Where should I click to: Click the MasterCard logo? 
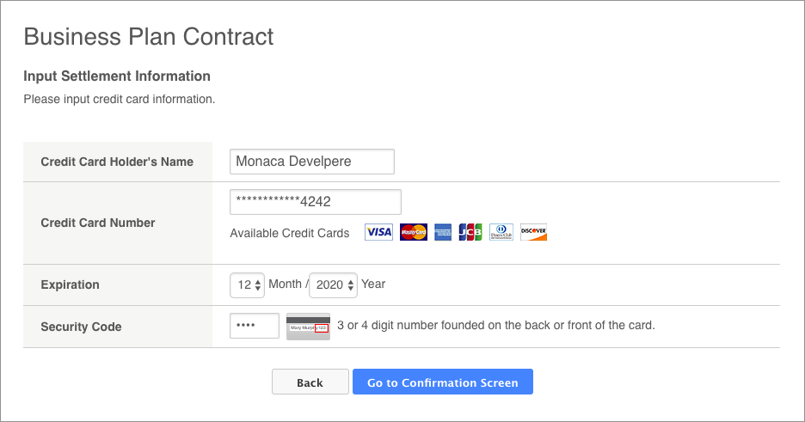[x=414, y=232]
